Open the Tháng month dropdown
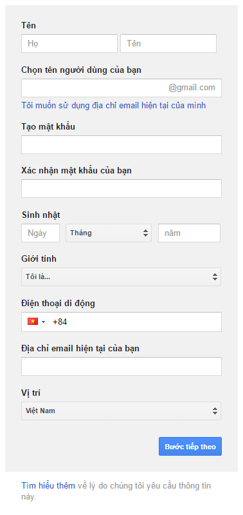This screenshot has width=243, height=515. tap(109, 233)
